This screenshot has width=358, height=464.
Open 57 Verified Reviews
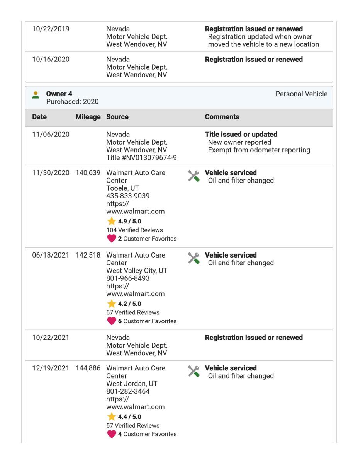point(132,425)
